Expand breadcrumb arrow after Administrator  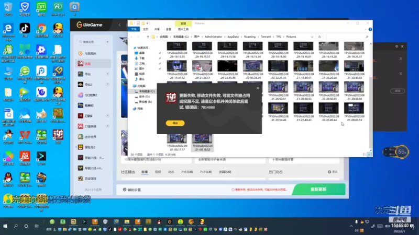point(225,37)
